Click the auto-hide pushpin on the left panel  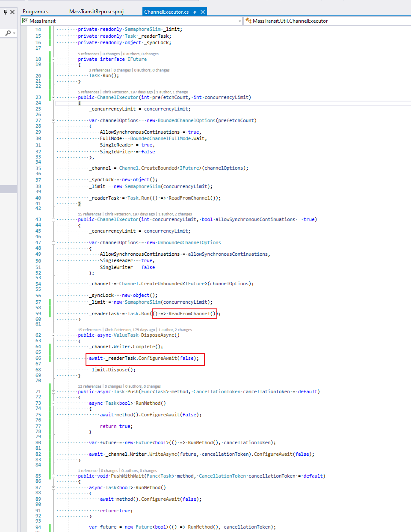coord(4,12)
